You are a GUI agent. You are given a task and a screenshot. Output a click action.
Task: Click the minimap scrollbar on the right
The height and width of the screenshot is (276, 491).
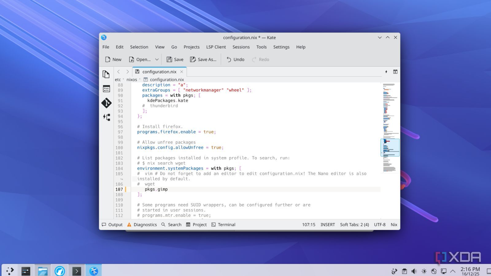pyautogui.click(x=390, y=150)
